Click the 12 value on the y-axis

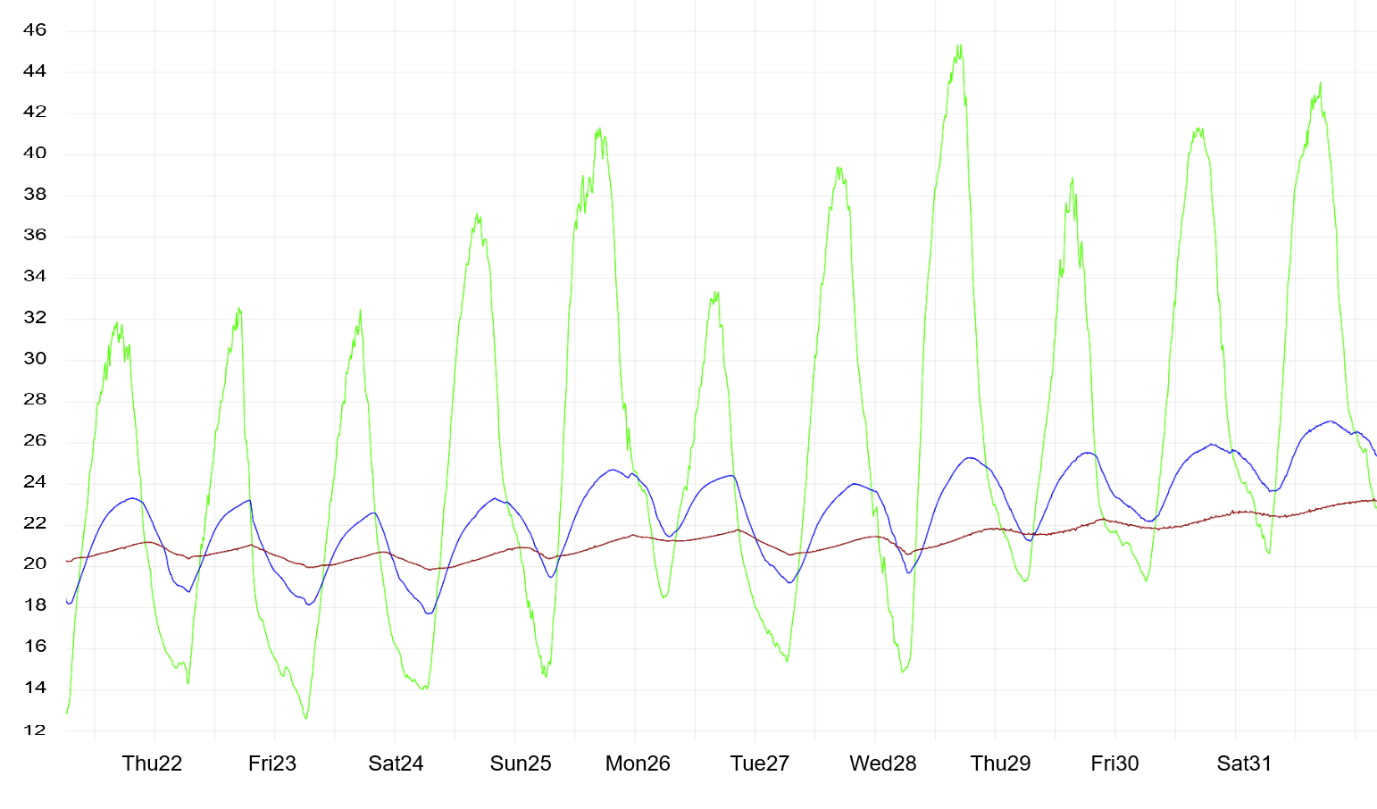coord(35,730)
